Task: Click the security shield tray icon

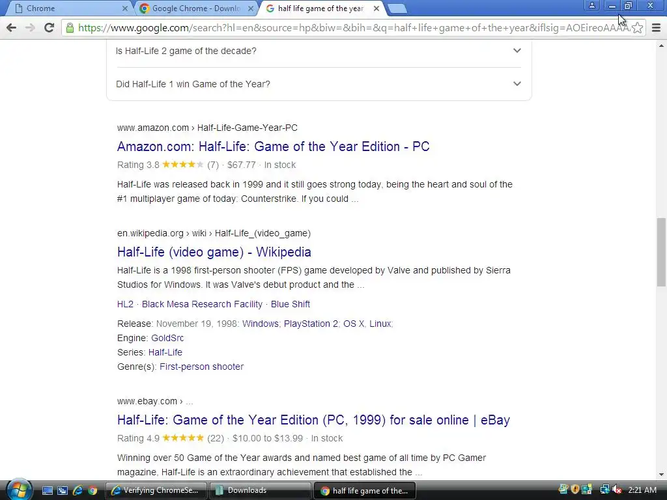Action: [x=575, y=490]
